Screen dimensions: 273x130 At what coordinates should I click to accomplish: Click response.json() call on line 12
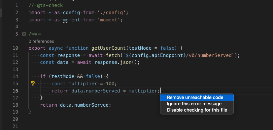(116, 62)
